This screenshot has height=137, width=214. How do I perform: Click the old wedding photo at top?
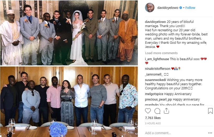[69, 33]
